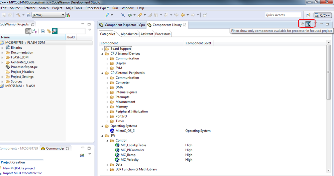
Task: Select the MC_Ramp component
Action: (x=128, y=155)
